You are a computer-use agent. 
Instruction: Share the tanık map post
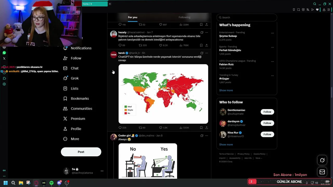tap(207, 128)
